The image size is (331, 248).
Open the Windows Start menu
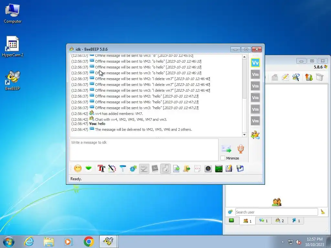pos(9,242)
